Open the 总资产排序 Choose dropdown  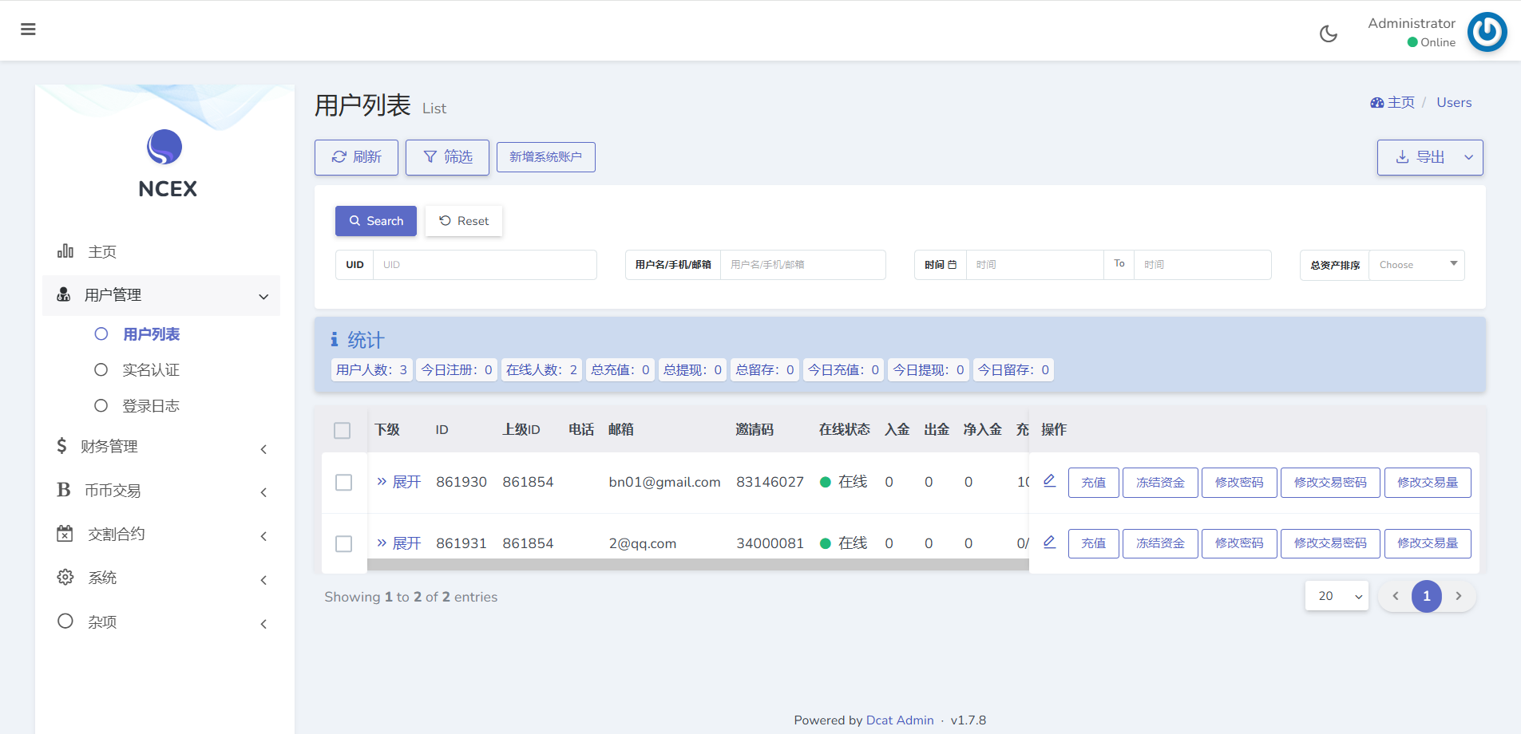click(x=1416, y=265)
